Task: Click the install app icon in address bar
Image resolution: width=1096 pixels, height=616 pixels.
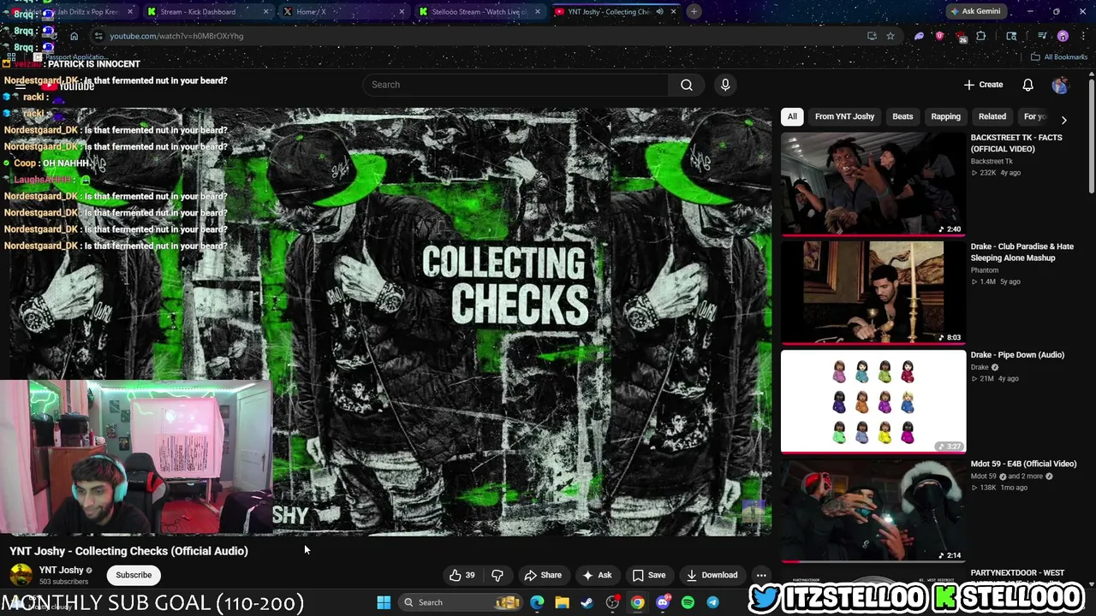Action: [872, 36]
